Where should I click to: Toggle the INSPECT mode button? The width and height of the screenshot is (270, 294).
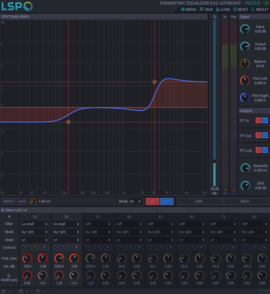pos(9,202)
